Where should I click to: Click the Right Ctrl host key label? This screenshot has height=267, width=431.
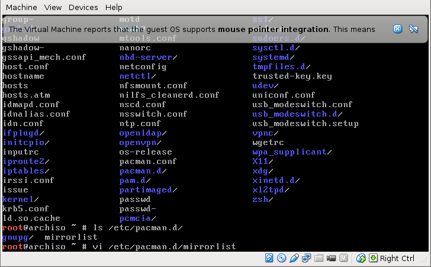tap(397, 259)
